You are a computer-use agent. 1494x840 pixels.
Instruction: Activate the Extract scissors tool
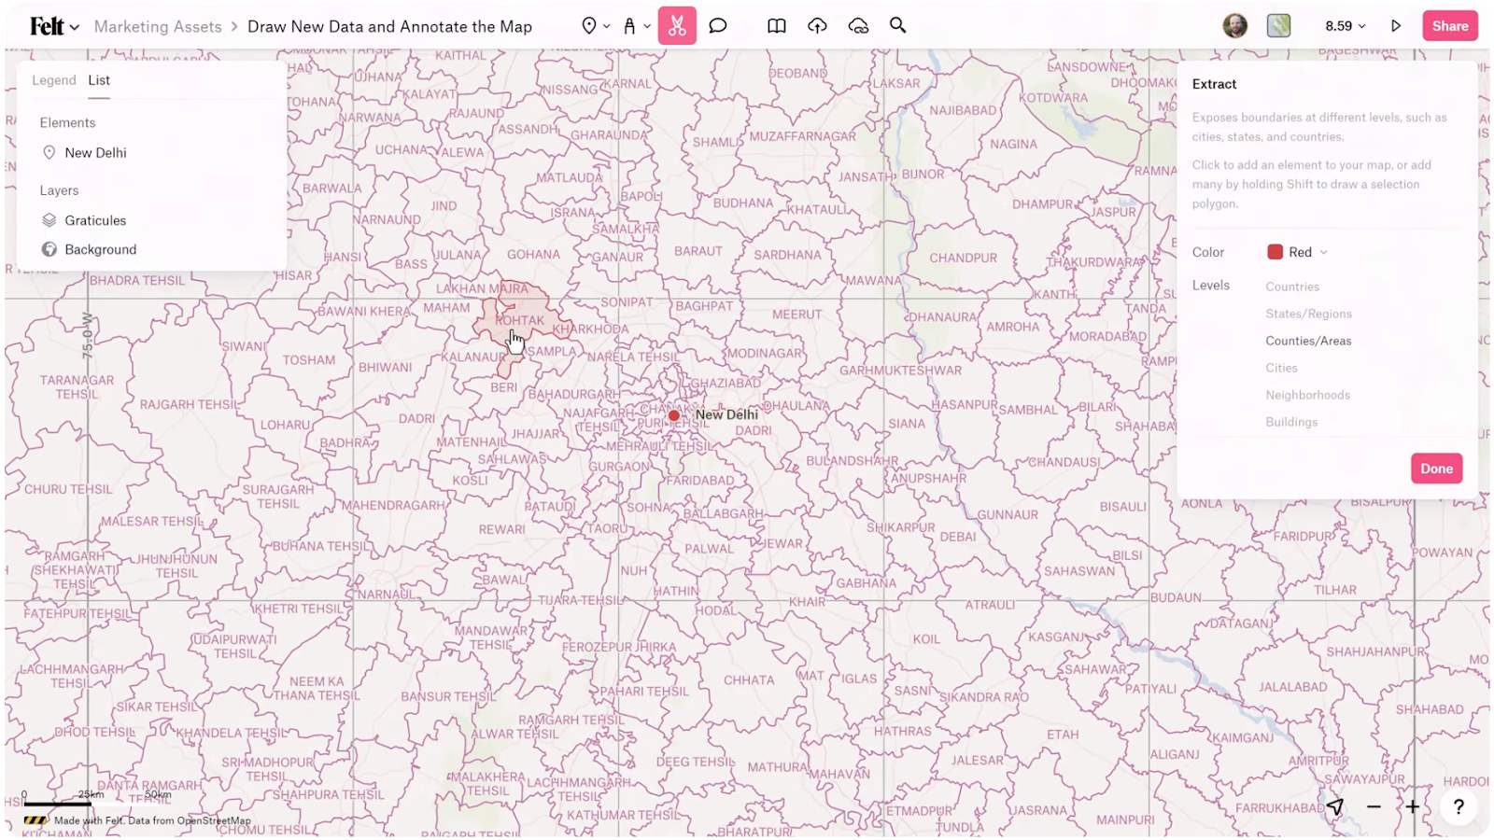(677, 25)
